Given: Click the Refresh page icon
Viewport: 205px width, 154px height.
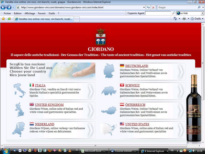Looking at the screenshot, I should (148, 7).
